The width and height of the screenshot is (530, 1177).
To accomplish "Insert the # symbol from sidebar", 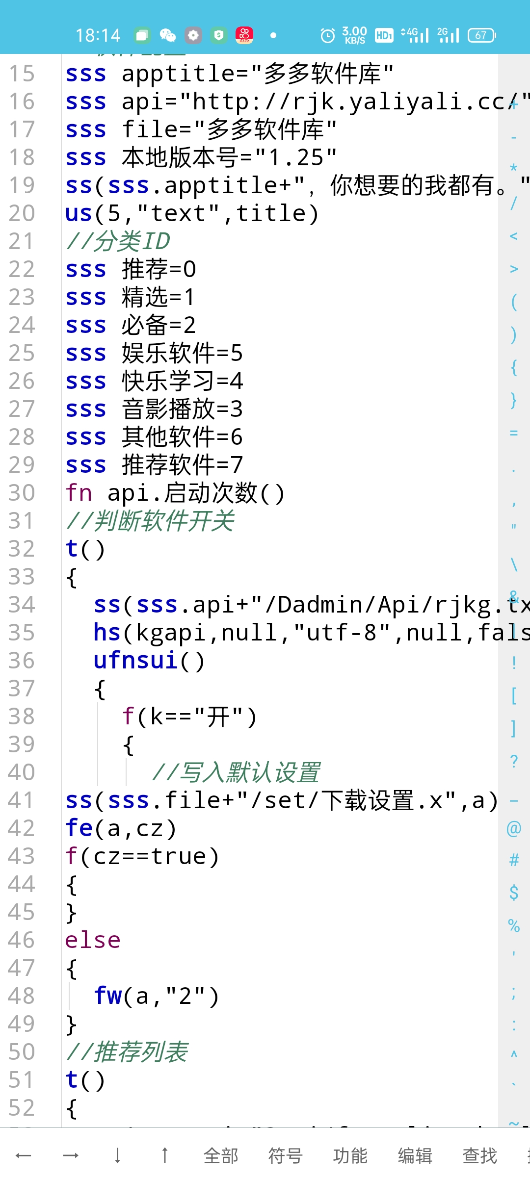I will pyautogui.click(x=514, y=860).
